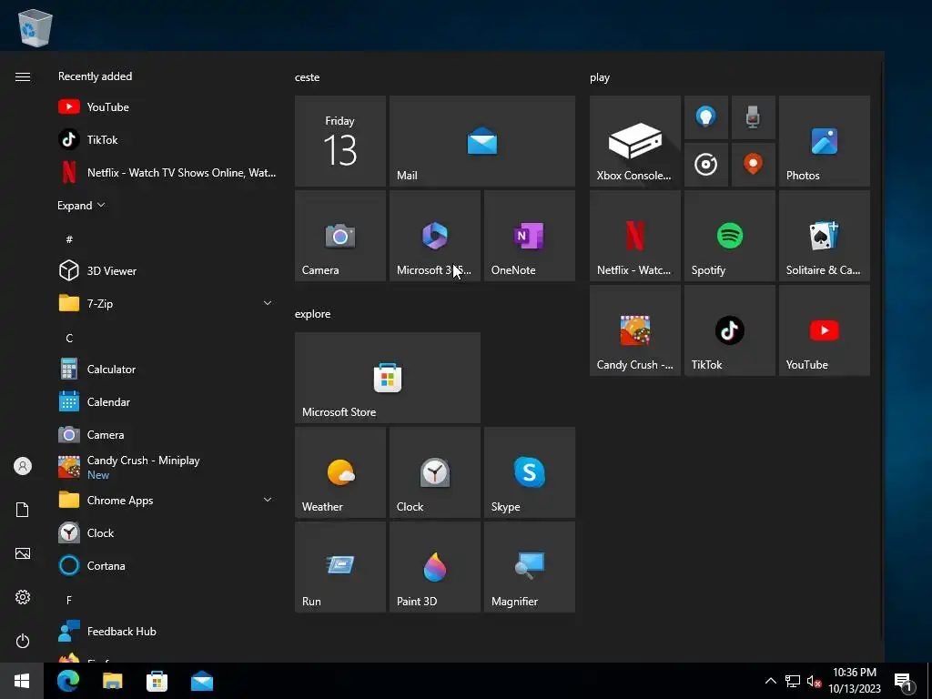932x699 pixels.
Task: Open the Groove Music small tile
Action: click(x=706, y=165)
